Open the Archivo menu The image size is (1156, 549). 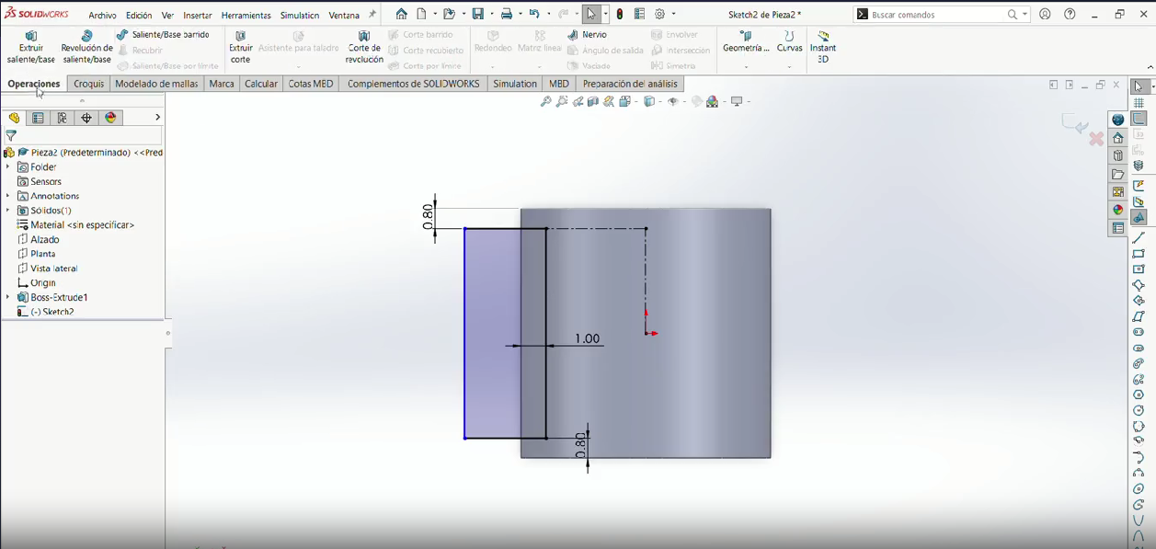click(x=102, y=16)
